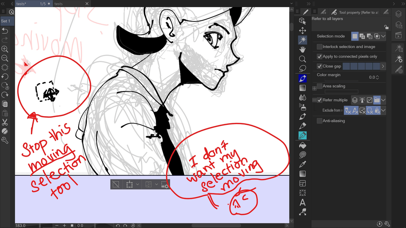The image size is (406, 228).
Task: Click Deselect on the selection launcher
Action: [116, 185]
